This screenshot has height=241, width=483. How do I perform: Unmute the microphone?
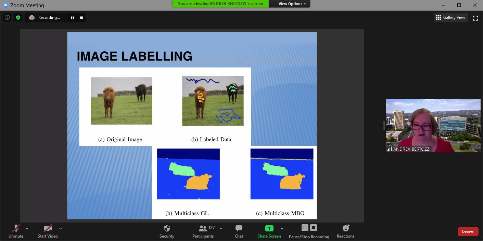(x=16, y=231)
